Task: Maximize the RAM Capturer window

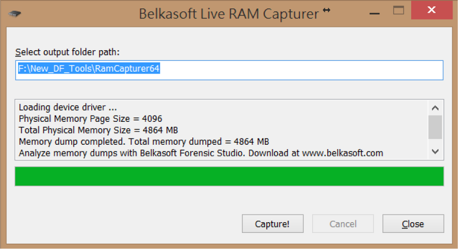Action: (399, 10)
